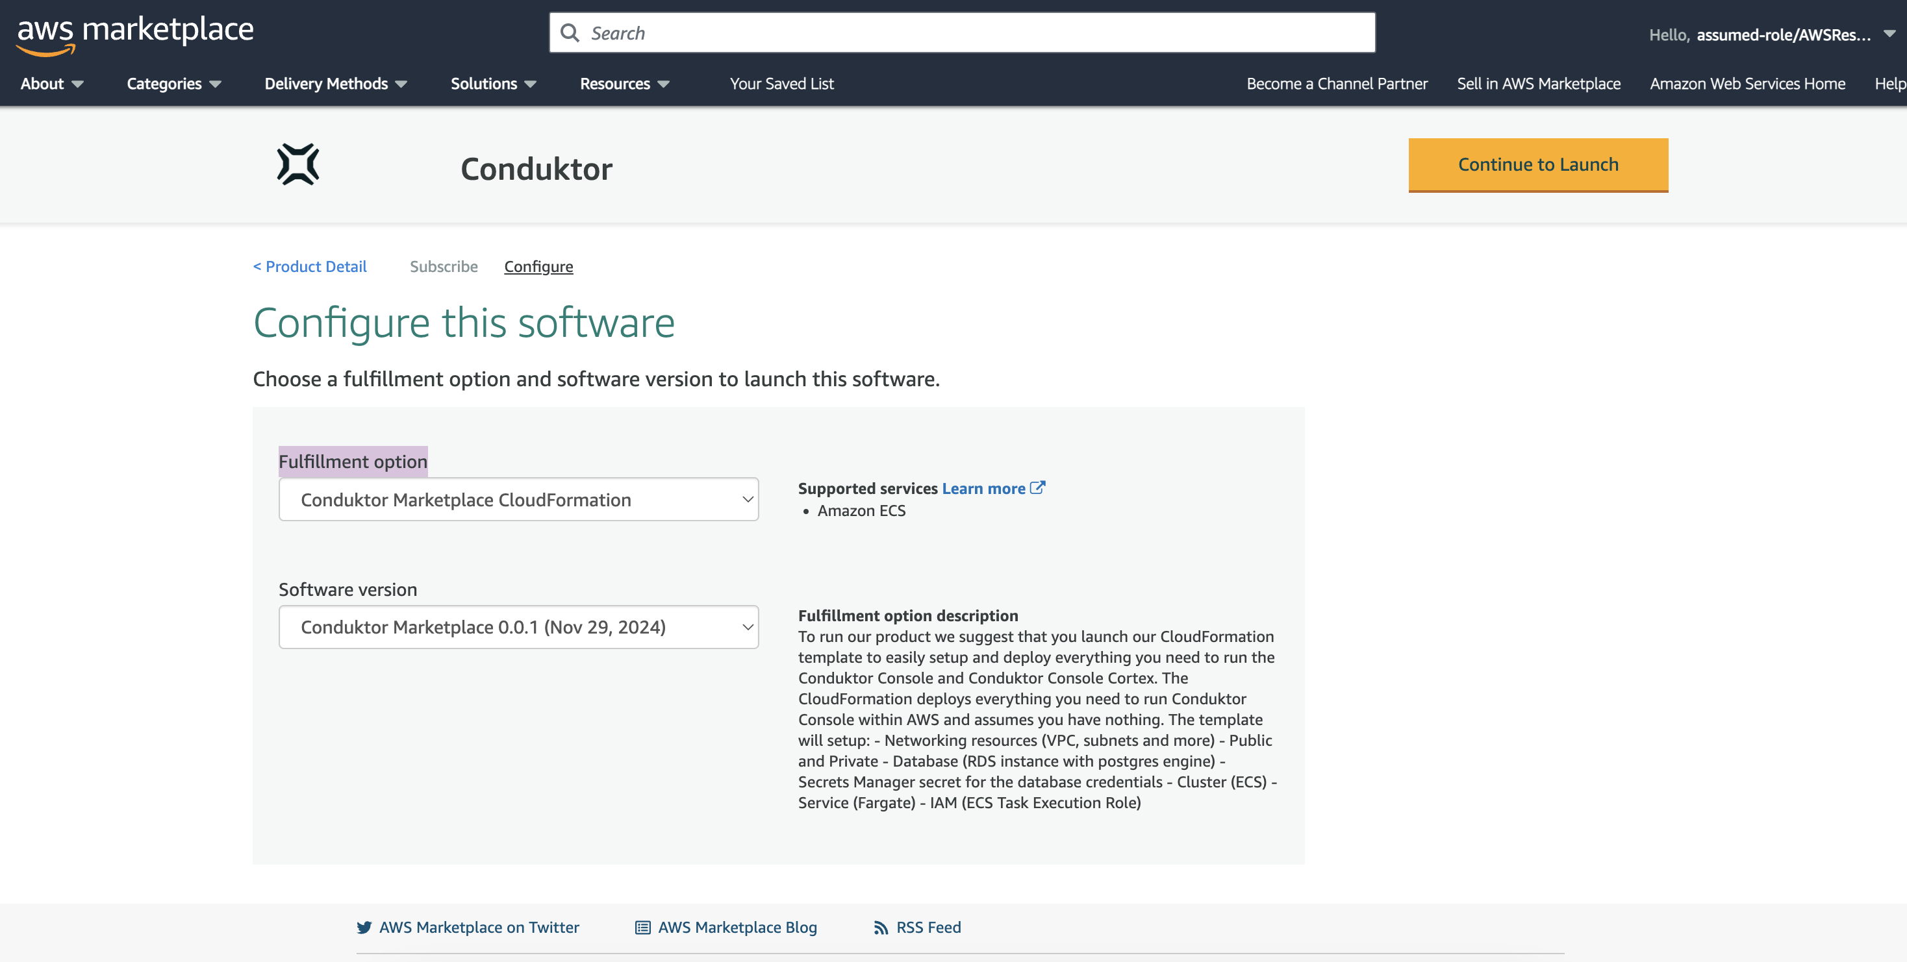This screenshot has height=962, width=1907.
Task: Open the account dropdown next to Hello
Action: [x=1889, y=33]
